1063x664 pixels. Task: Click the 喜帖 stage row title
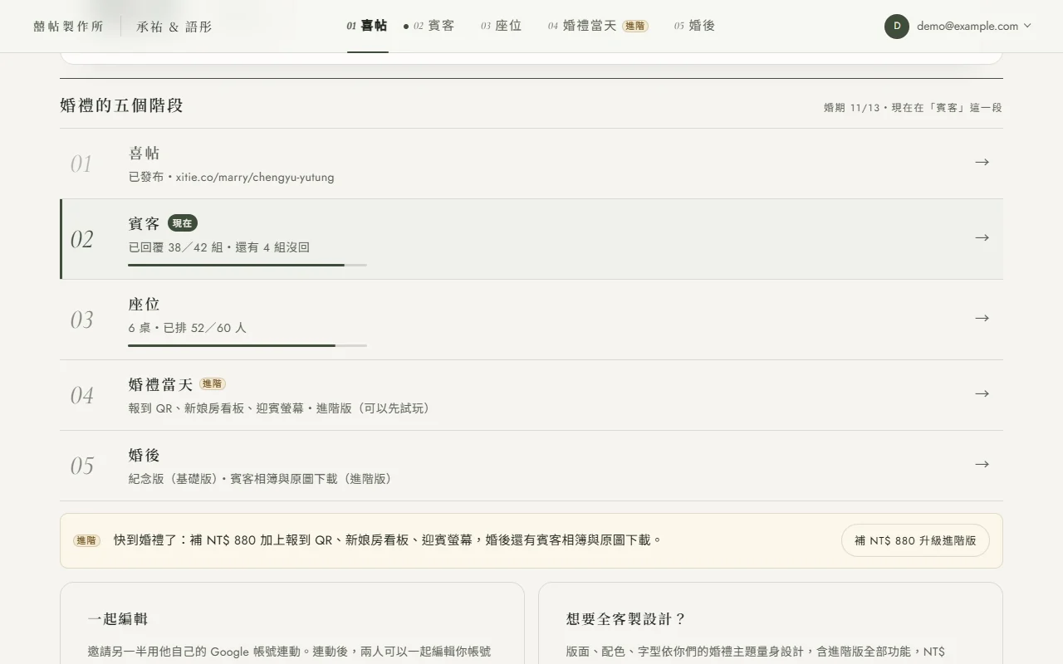click(145, 154)
